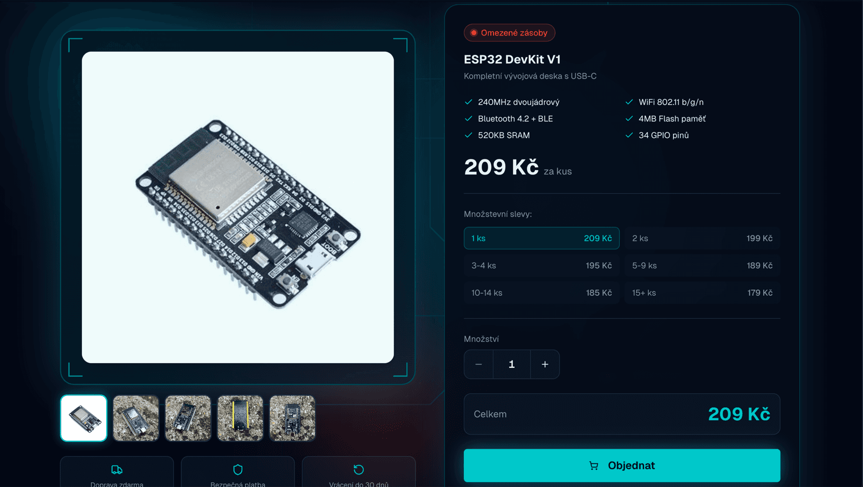This screenshot has width=863, height=487.
Task: Click the checkmark beside Bluetooth 4.2 + BLE
Action: (x=469, y=119)
